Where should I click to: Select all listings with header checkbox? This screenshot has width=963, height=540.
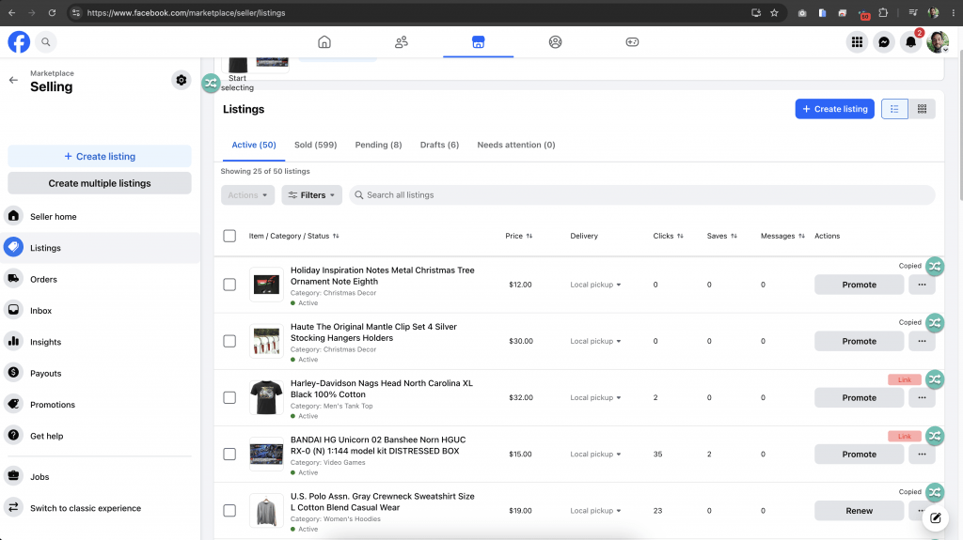point(229,236)
